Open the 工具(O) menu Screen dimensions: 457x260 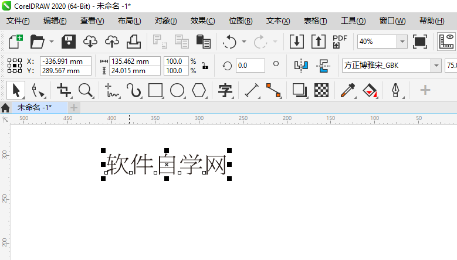pos(353,21)
